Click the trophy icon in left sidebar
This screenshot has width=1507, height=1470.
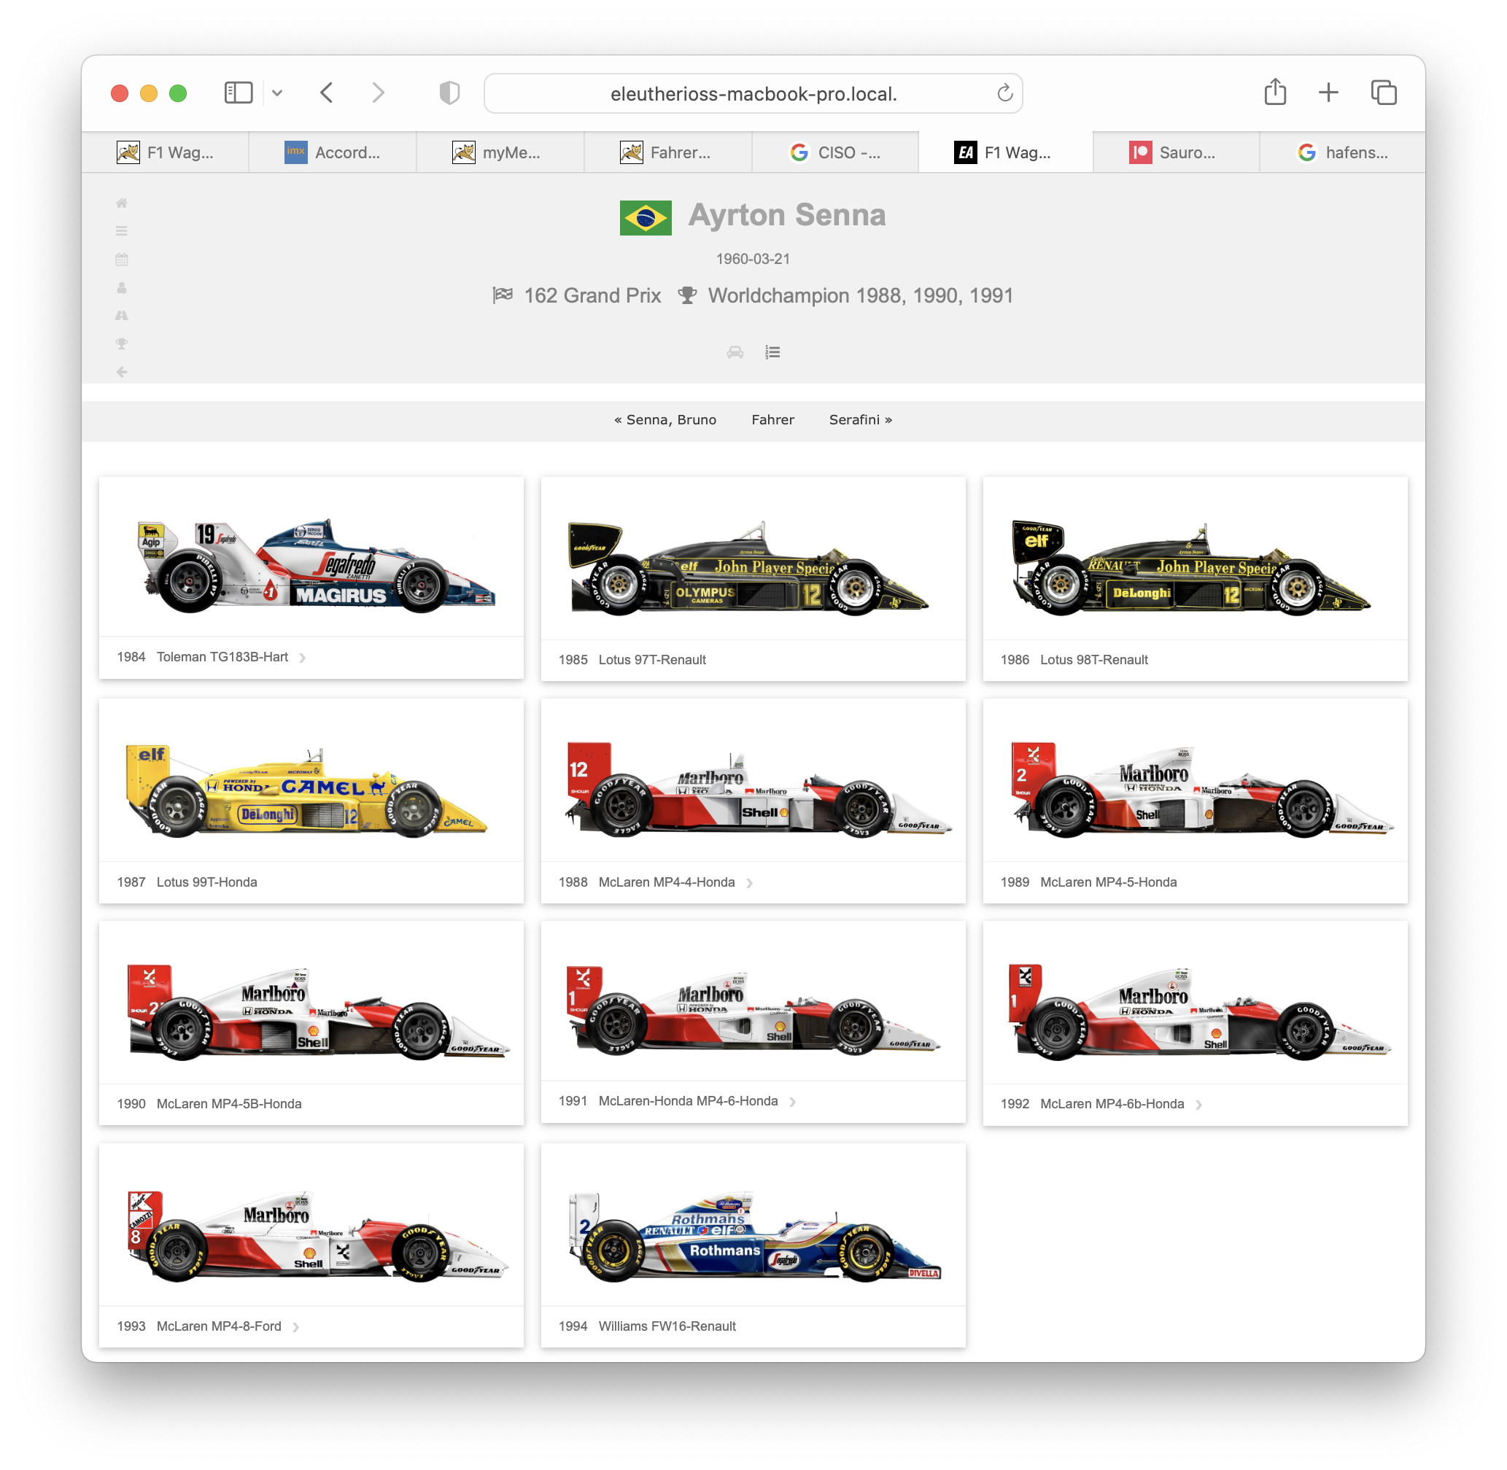(121, 343)
